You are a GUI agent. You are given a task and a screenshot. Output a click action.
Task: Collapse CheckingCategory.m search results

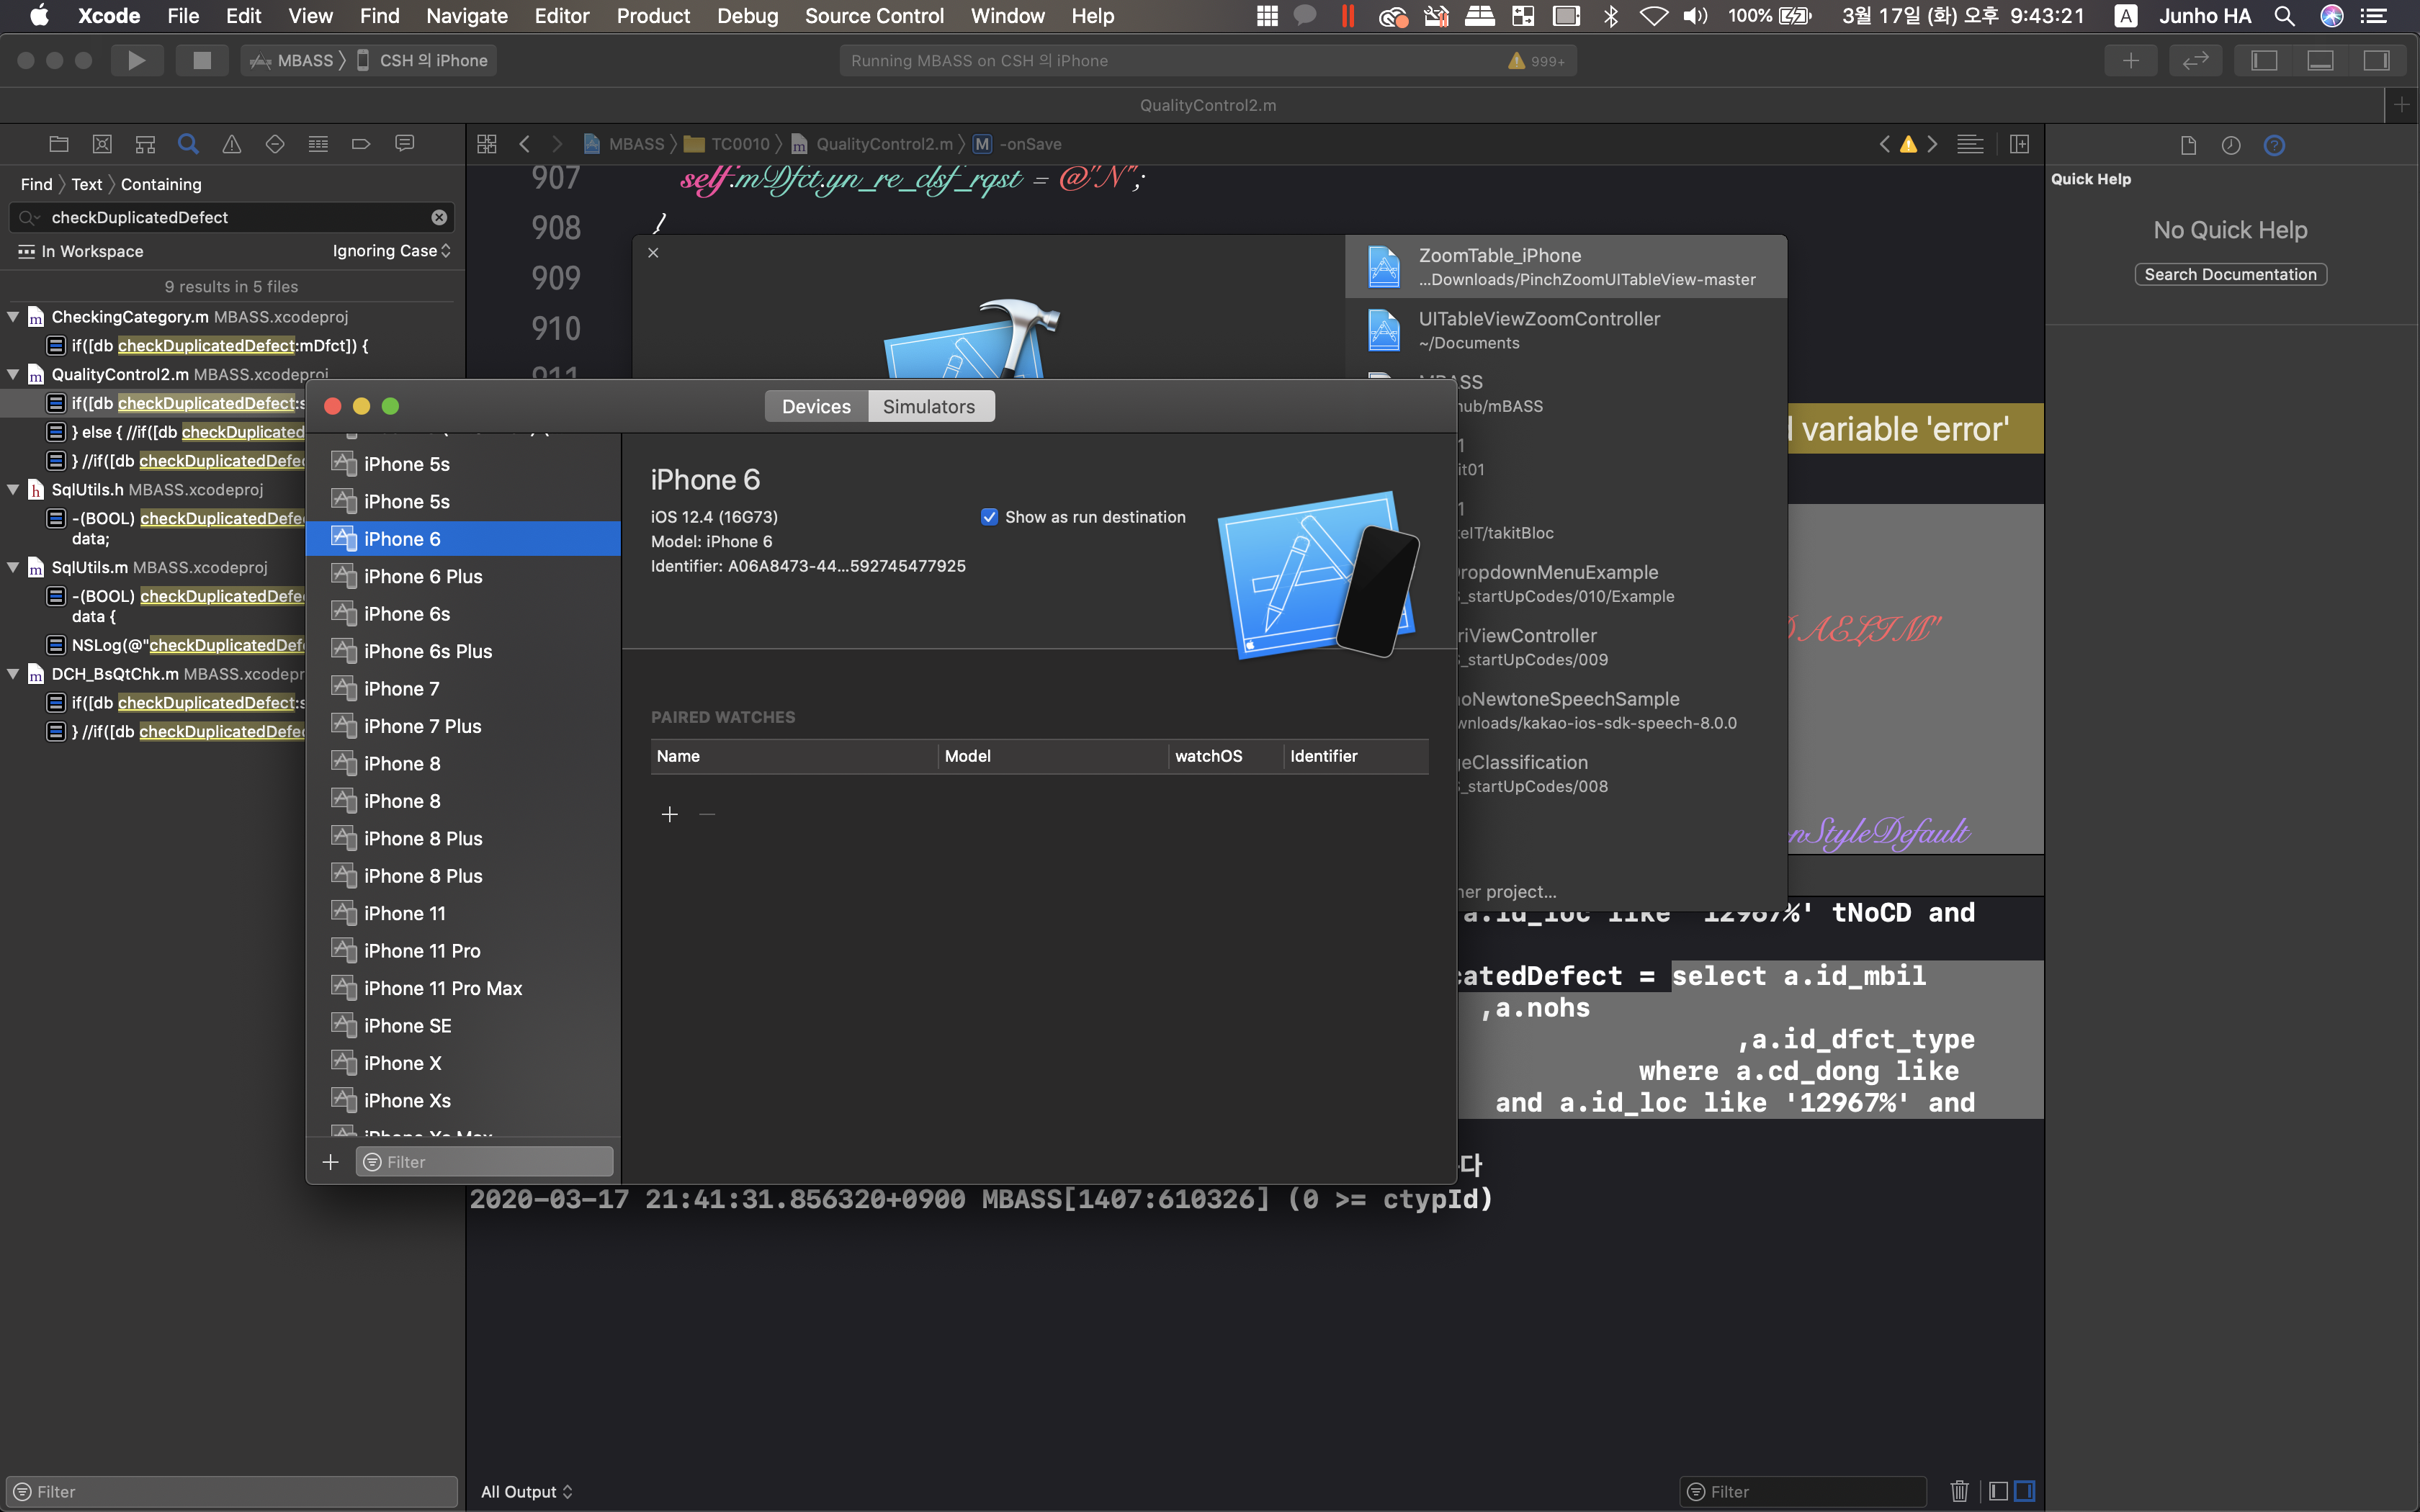(14, 317)
